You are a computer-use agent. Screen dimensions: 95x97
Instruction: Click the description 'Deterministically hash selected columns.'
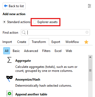[44, 86]
